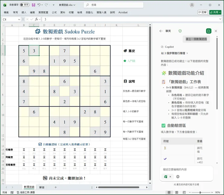The height and width of the screenshot is (195, 224).
Task: Close the Copilot chat pane
Action: (x=216, y=31)
